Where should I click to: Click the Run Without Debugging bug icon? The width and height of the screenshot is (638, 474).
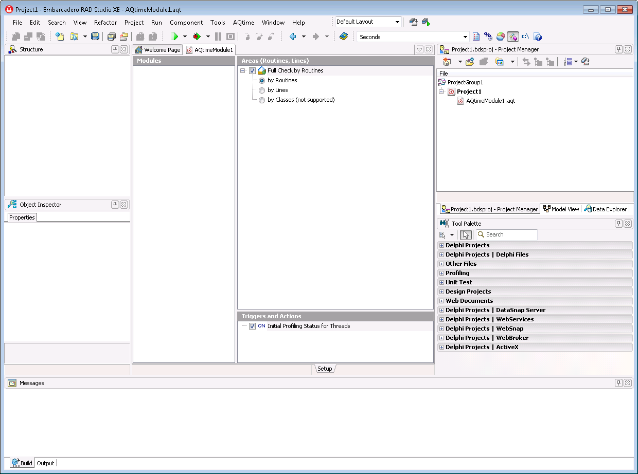pos(197,37)
